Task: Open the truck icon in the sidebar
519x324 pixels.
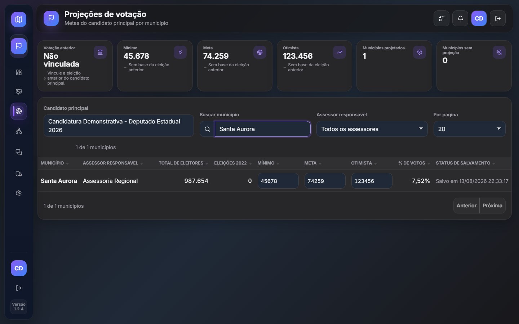Action: (x=19, y=174)
